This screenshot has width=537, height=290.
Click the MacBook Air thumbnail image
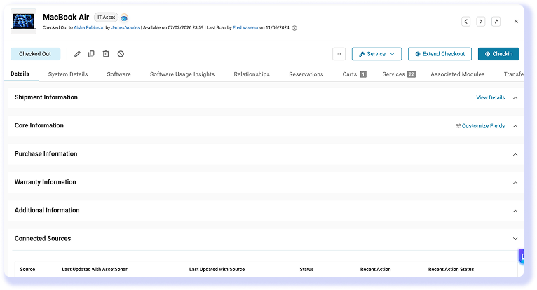pos(23,22)
